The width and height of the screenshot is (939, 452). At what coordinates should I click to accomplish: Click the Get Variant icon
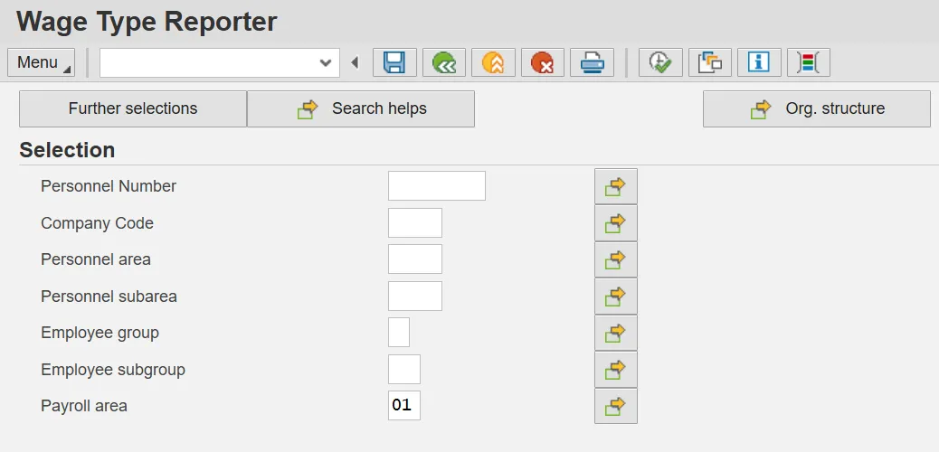pos(710,62)
